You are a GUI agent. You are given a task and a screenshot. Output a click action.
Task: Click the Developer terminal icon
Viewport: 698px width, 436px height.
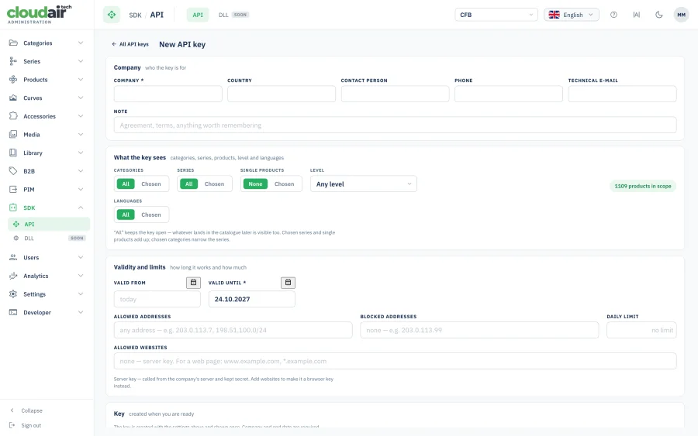pyautogui.click(x=13, y=312)
